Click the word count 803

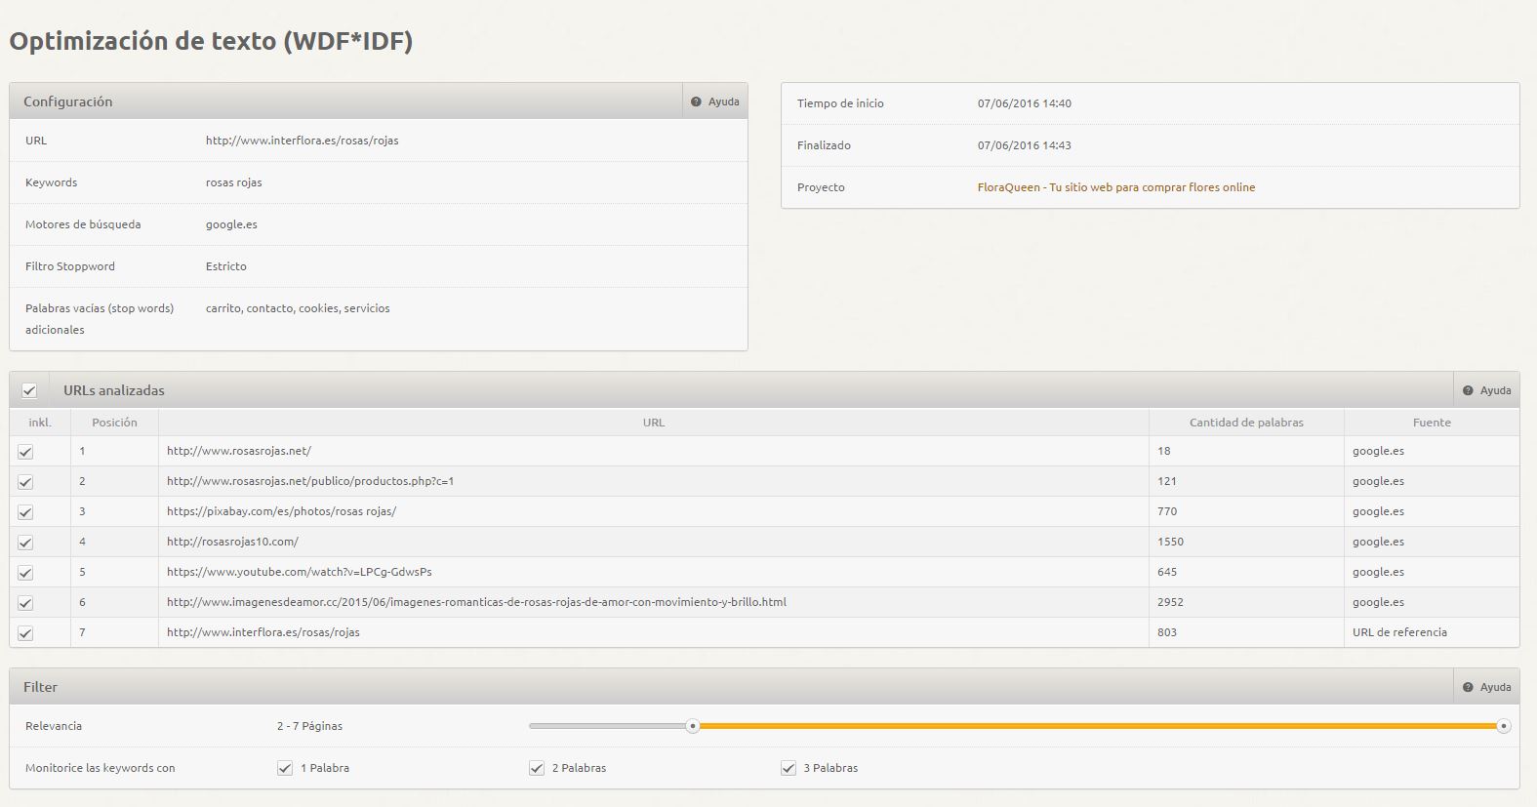point(1167,632)
